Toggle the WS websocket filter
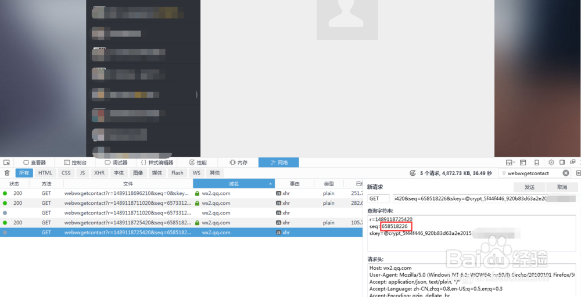Screen dimensions: 581x297 (x=196, y=173)
